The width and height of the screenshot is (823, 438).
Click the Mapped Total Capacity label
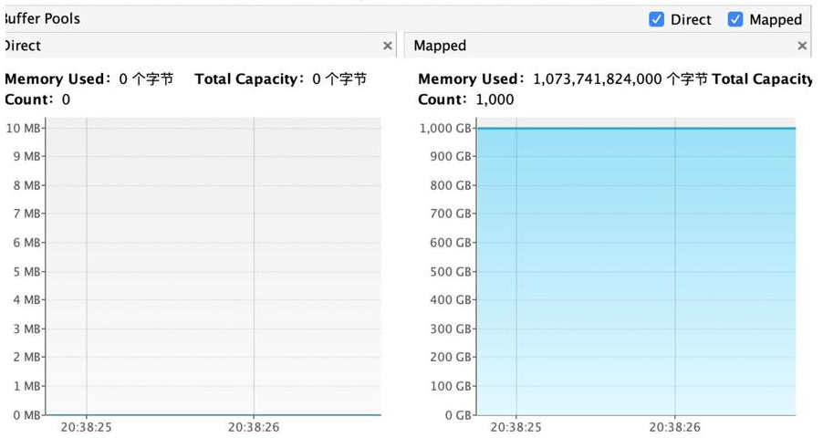coord(761,79)
